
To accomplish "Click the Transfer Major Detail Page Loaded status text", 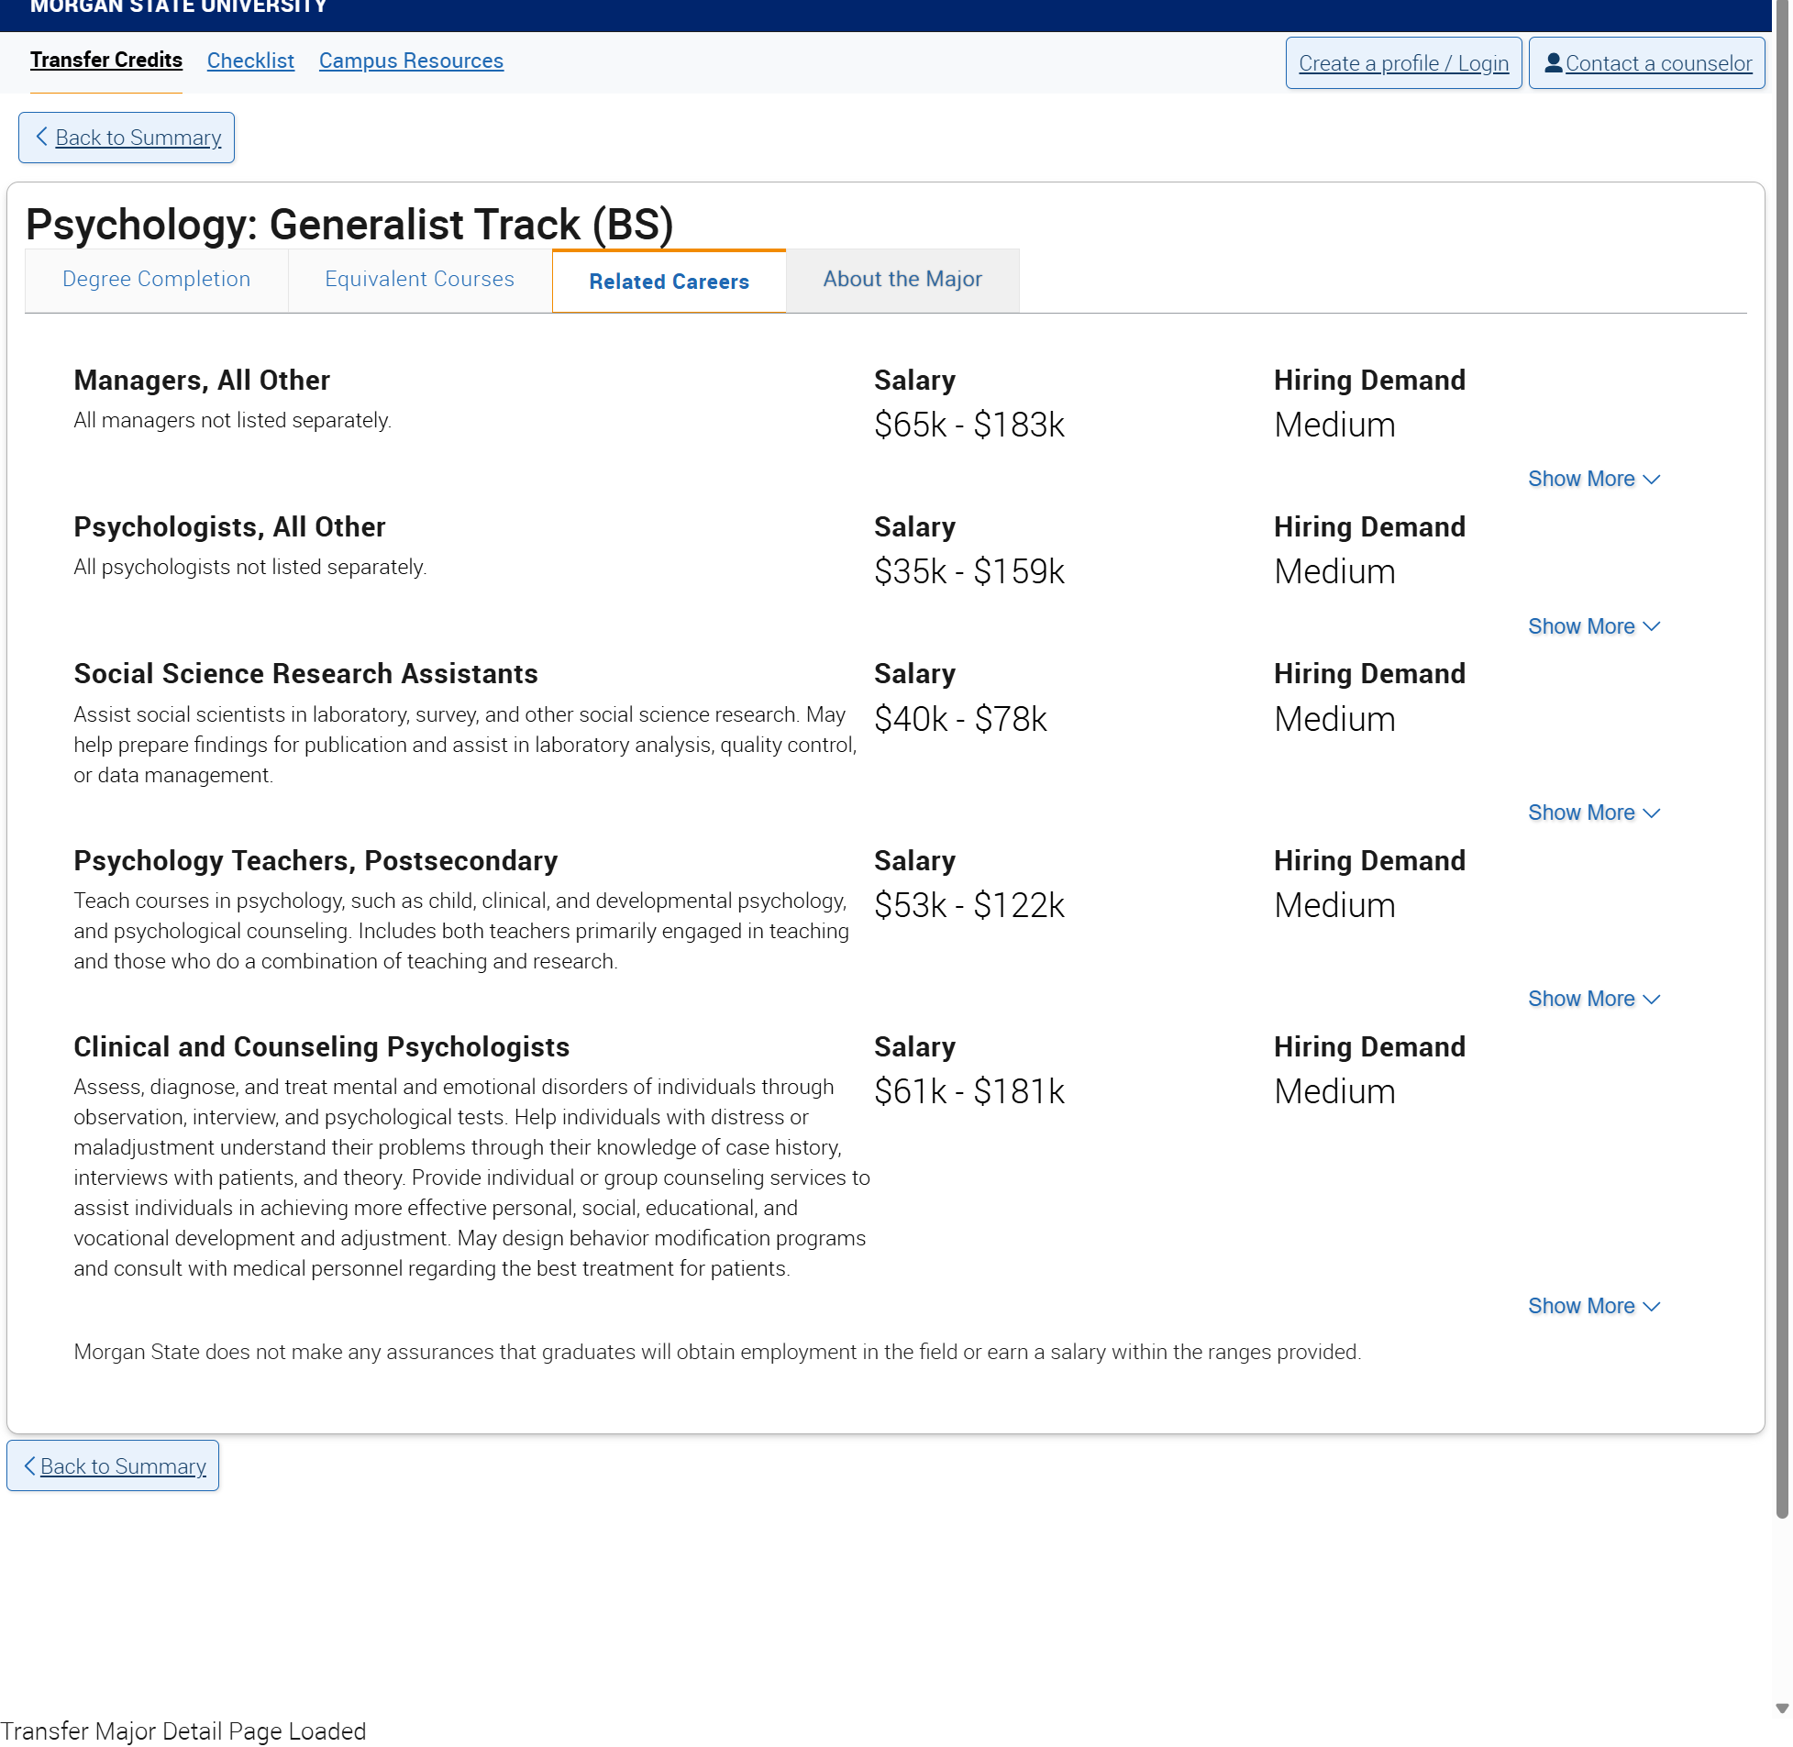I will (183, 1731).
